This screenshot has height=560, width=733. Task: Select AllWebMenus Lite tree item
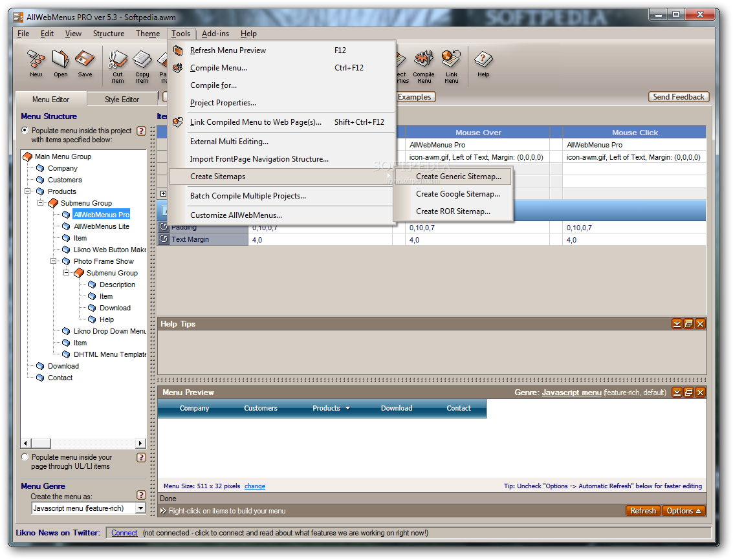coord(102,226)
